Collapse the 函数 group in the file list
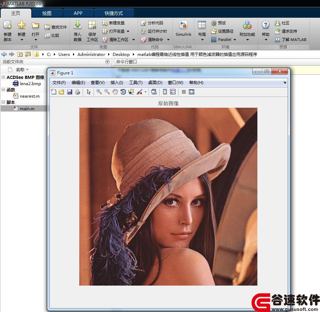This screenshot has width=320, height=312. (3, 89)
